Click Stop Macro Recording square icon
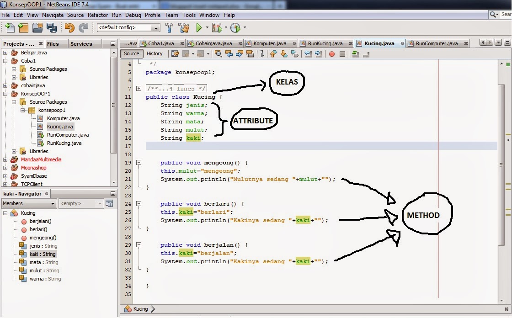 [x=342, y=54]
